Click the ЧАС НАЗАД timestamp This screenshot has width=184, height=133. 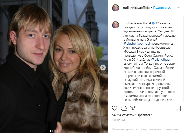(x=118, y=120)
